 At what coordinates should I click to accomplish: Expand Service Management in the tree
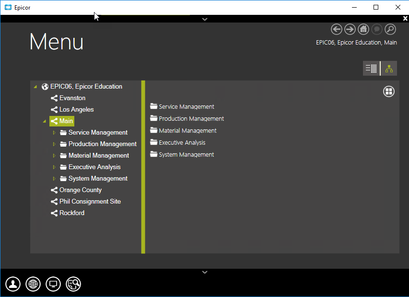point(54,133)
